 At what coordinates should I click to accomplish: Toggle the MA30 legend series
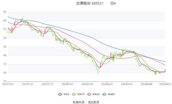tap(93, 94)
